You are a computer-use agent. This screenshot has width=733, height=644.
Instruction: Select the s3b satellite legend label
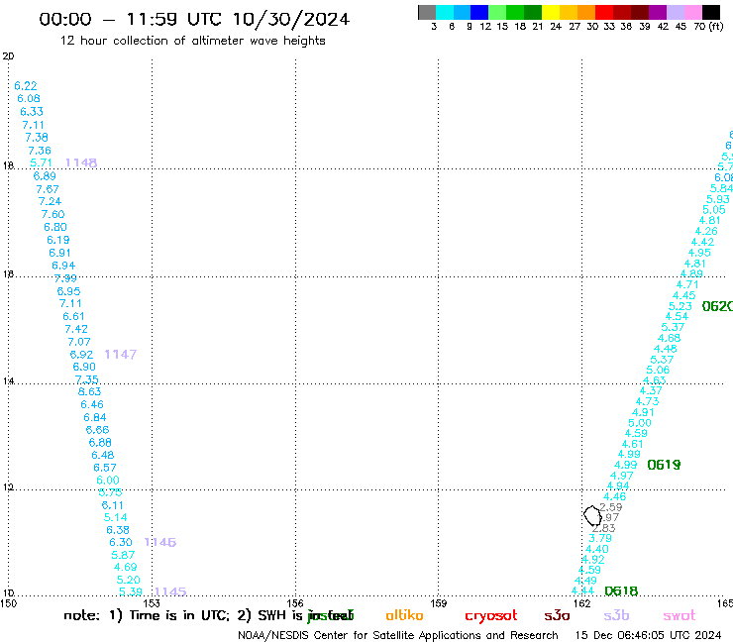616,615
